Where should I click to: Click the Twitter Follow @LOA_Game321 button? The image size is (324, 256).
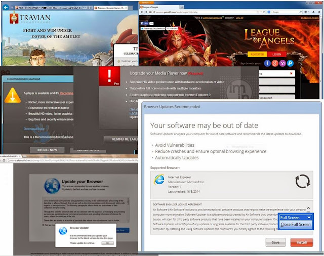(153, 28)
